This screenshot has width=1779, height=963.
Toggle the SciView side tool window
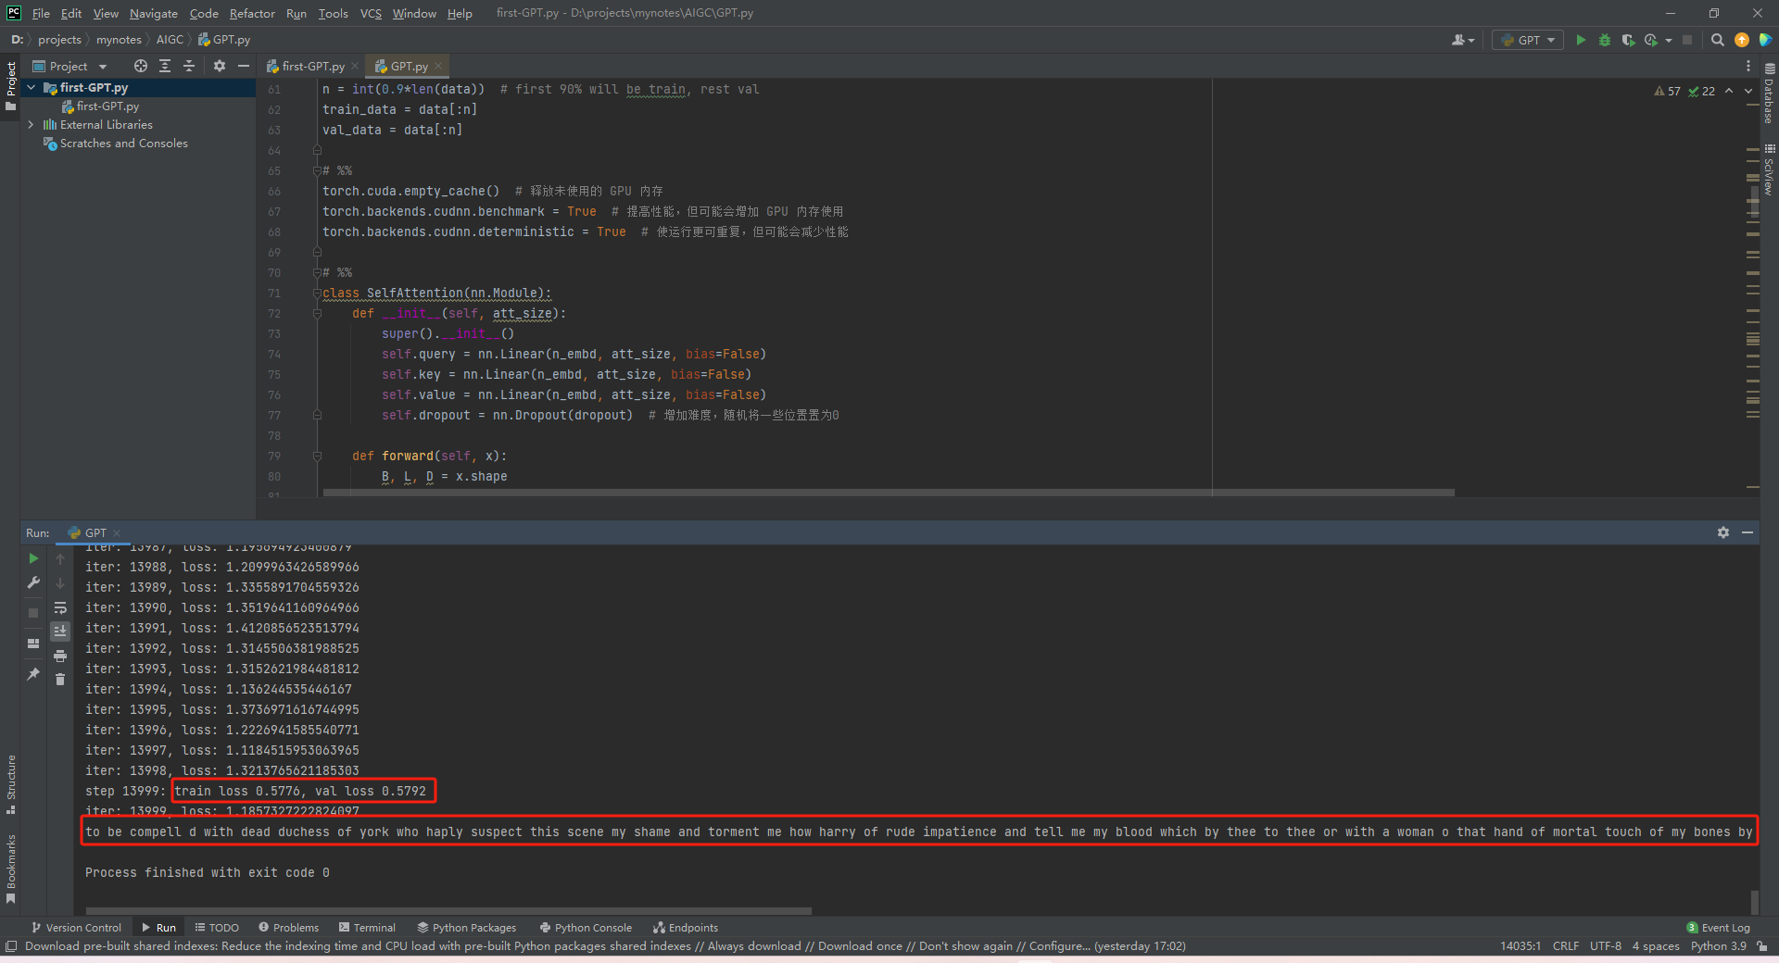pyautogui.click(x=1769, y=169)
